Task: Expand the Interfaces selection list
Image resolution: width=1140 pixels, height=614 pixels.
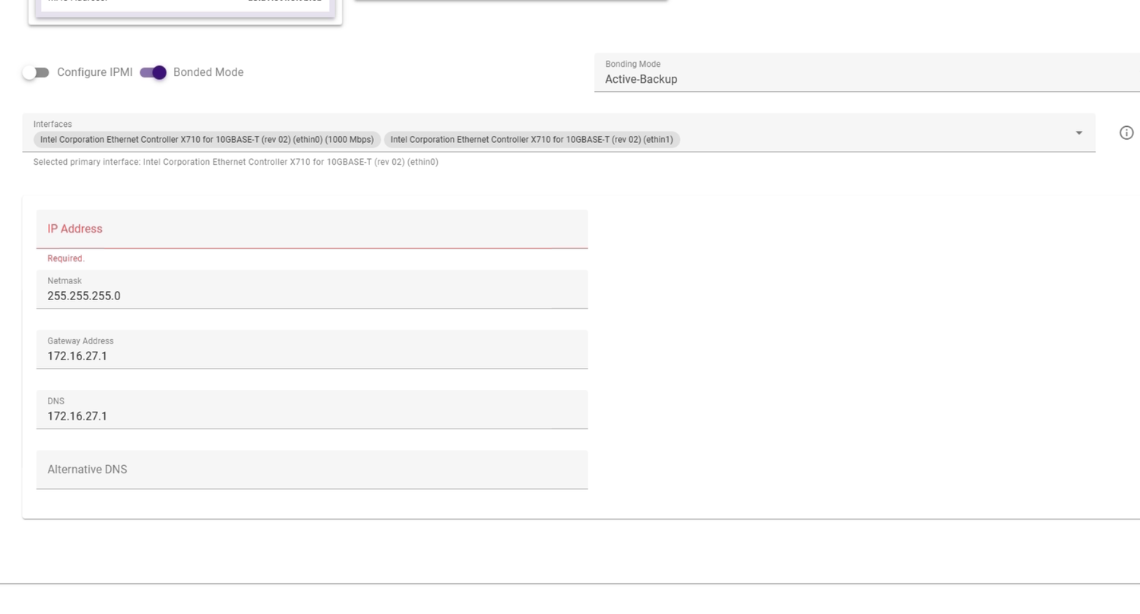Action: 1078,133
